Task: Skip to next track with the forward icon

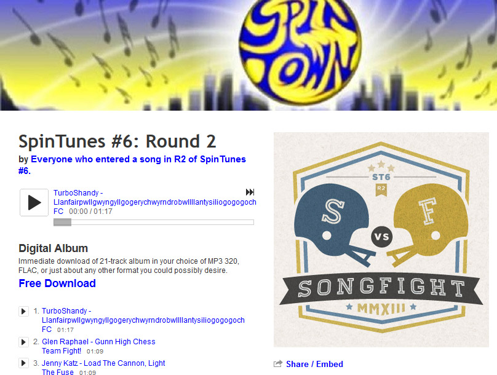Action: pyautogui.click(x=250, y=192)
